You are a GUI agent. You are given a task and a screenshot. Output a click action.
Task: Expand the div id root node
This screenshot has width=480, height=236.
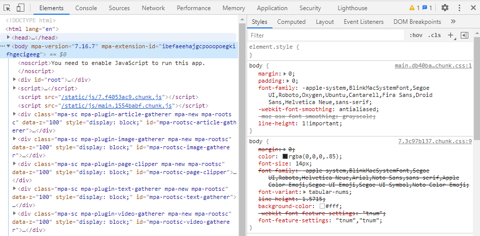click(x=15, y=80)
